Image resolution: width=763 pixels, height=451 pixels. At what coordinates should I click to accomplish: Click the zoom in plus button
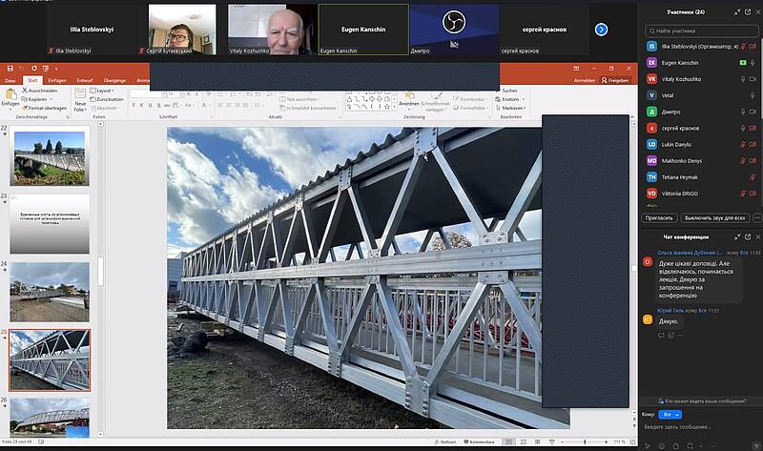coord(606,441)
